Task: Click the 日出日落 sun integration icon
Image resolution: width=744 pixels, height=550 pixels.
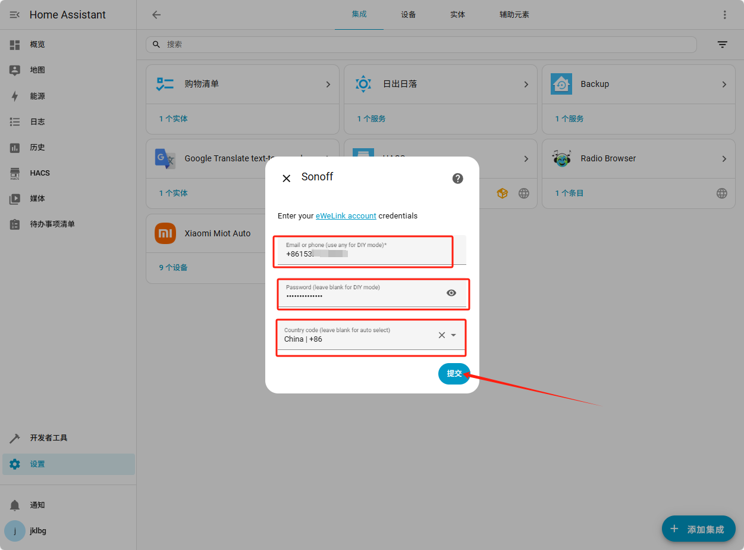Action: click(x=363, y=84)
